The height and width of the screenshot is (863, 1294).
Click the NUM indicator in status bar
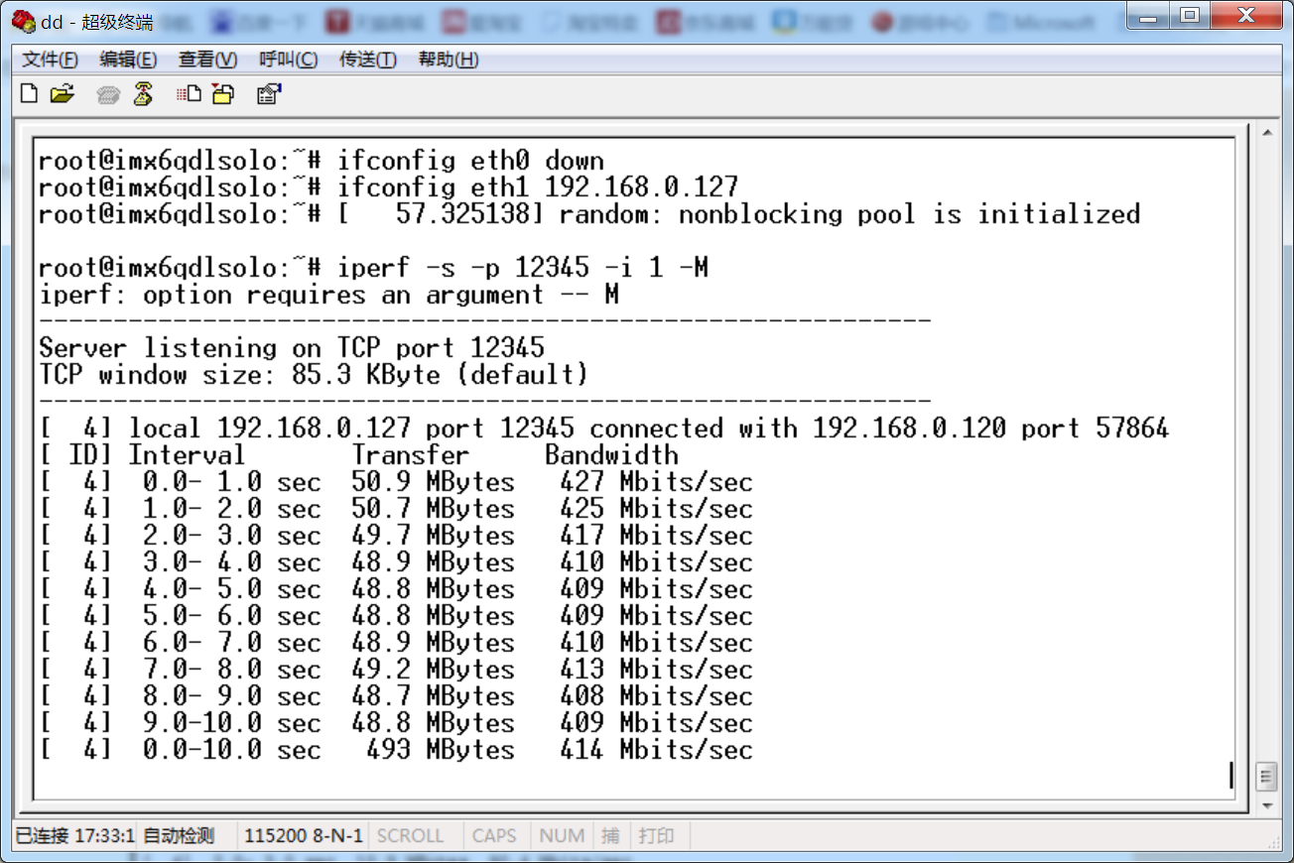562,836
